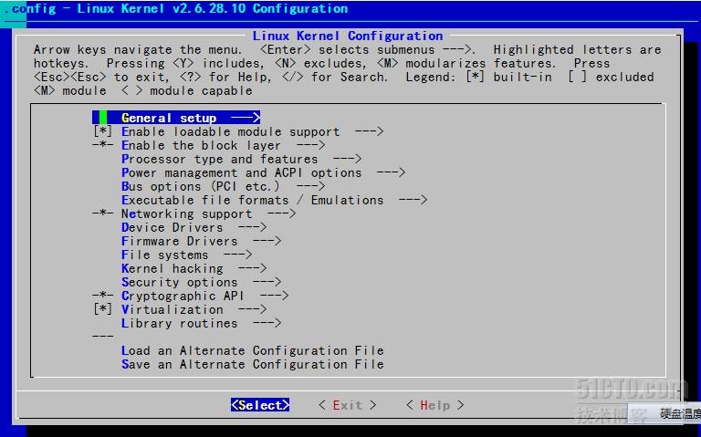Expand arrow next to General setup
The height and width of the screenshot is (437, 701).
(x=246, y=118)
